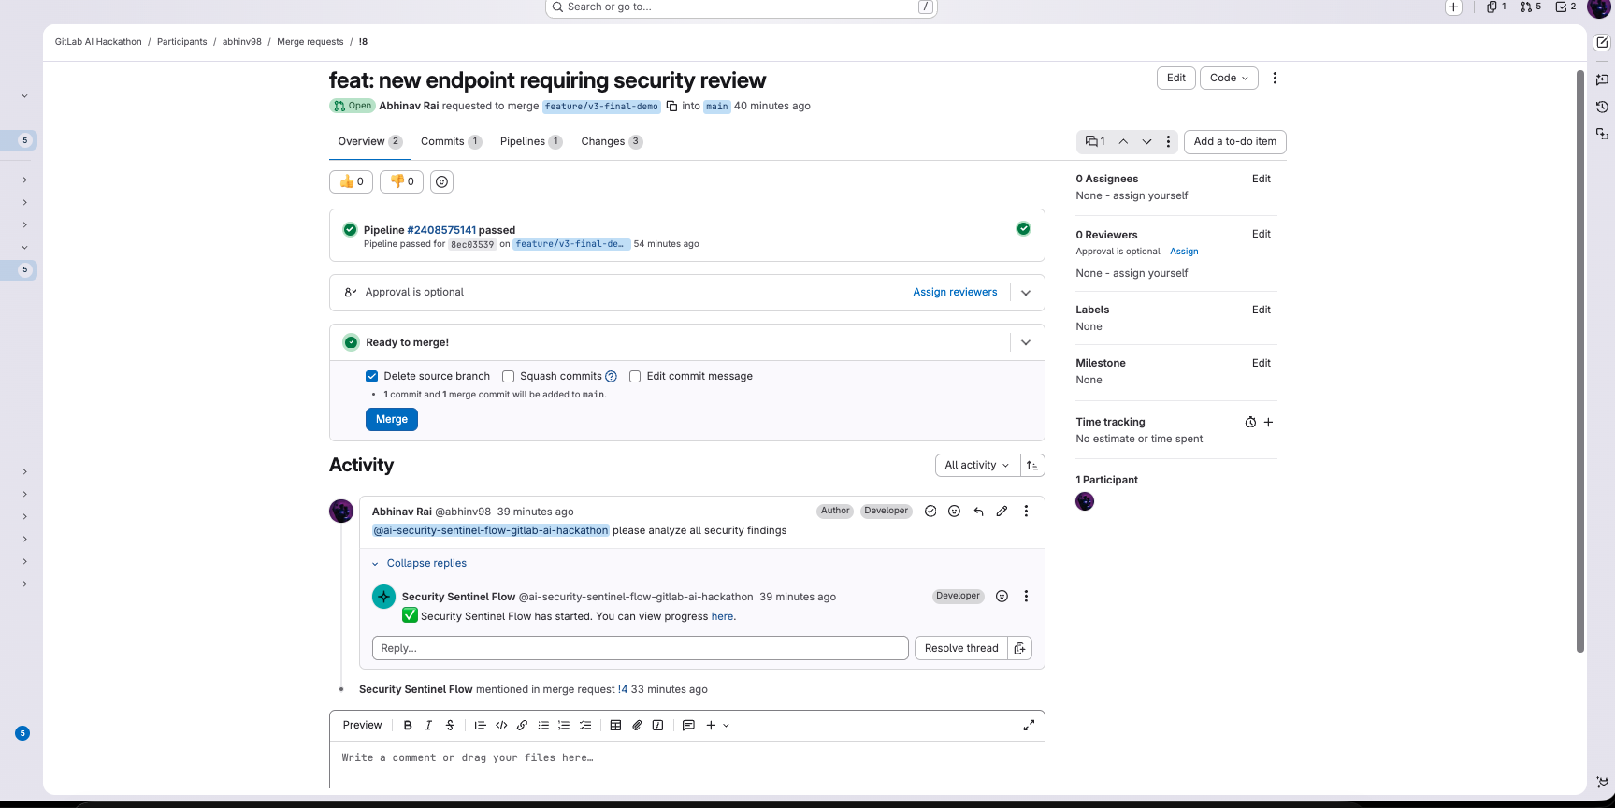Go to Participants in breadcrumb
Screen dimensions: 1615x808
[x=181, y=42]
